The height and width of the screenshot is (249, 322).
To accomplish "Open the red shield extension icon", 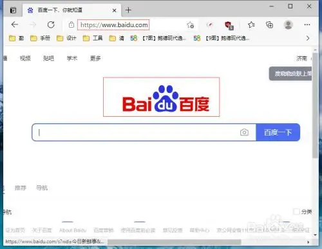I will 229,25.
